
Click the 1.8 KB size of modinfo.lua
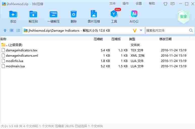click(x=105, y=61)
